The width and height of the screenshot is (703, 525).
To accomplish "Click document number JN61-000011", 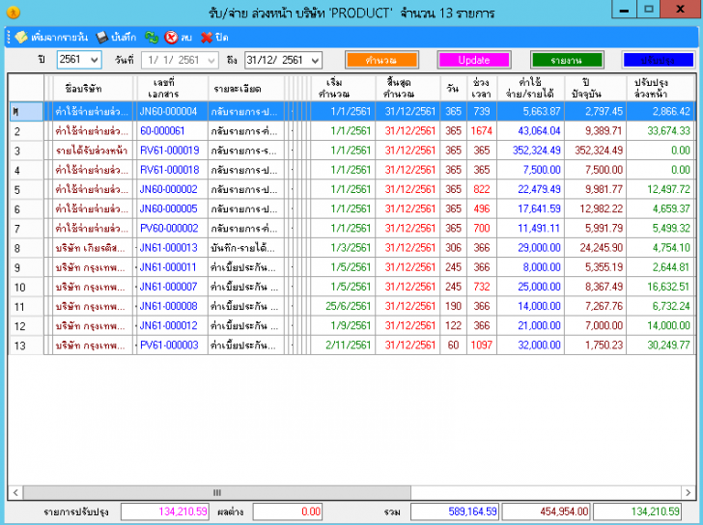I will [x=168, y=267].
